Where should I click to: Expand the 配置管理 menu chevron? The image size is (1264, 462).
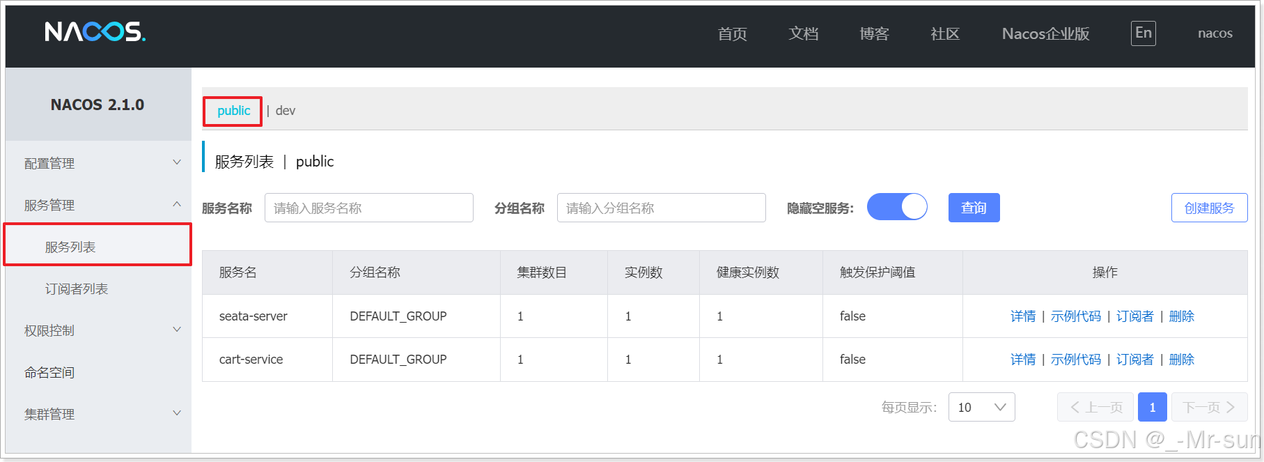tap(177, 162)
